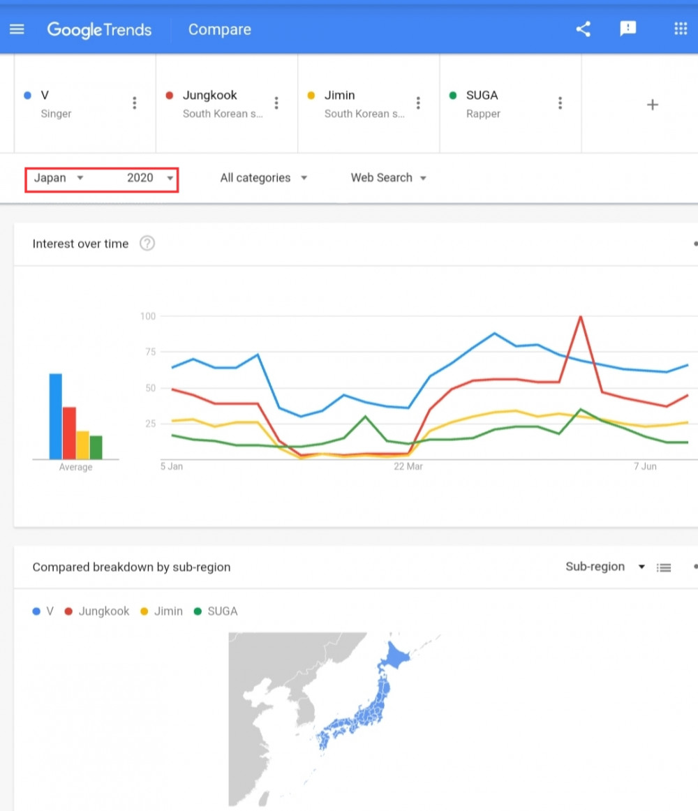This screenshot has height=811, width=698.
Task: Open the All categories dropdown
Action: (263, 178)
